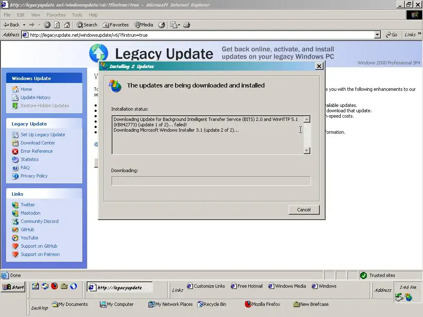Screen dimensions: 423x317
Task: Refresh the page with the Refresh icon
Action: coord(57,25)
